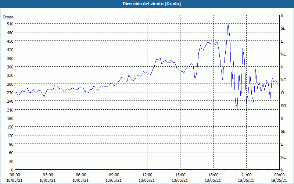Click the SE compass label between 120 and 150

(283, 131)
